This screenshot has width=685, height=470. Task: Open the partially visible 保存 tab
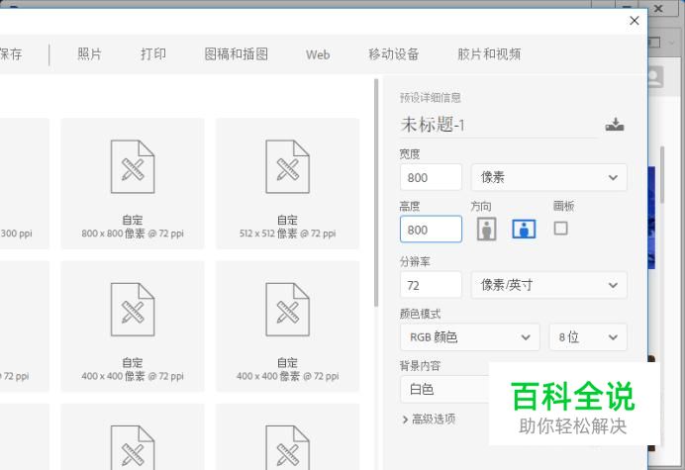[x=11, y=54]
